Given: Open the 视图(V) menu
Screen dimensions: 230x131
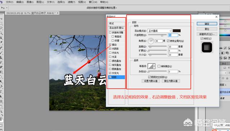Looking at the screenshot, I should (82, 2).
